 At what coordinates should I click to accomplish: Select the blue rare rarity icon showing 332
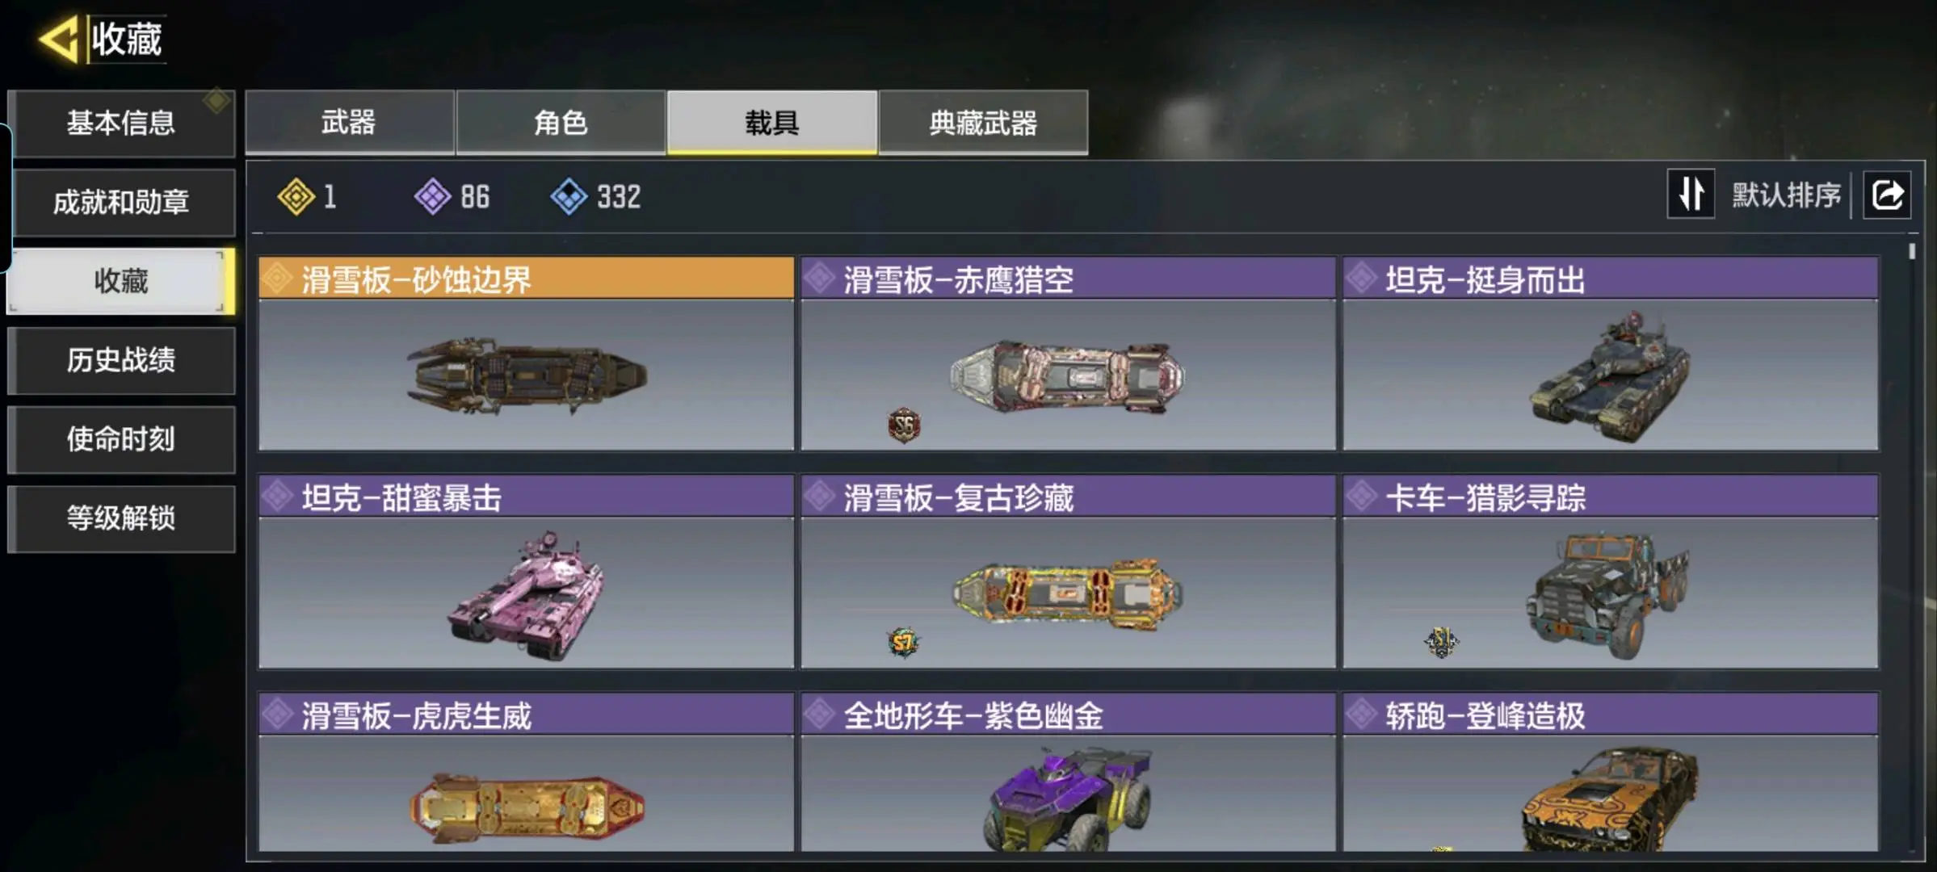[x=569, y=196]
